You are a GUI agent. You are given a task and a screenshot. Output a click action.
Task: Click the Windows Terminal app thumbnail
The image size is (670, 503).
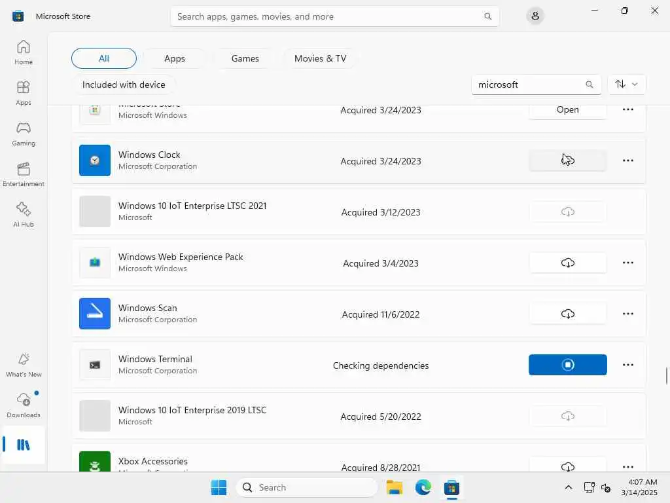pos(95,365)
